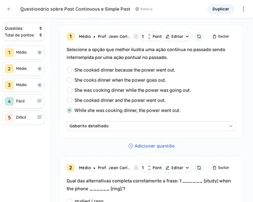Click Excluir for question 1
This screenshot has width=253, height=202.
pyautogui.click(x=221, y=36)
